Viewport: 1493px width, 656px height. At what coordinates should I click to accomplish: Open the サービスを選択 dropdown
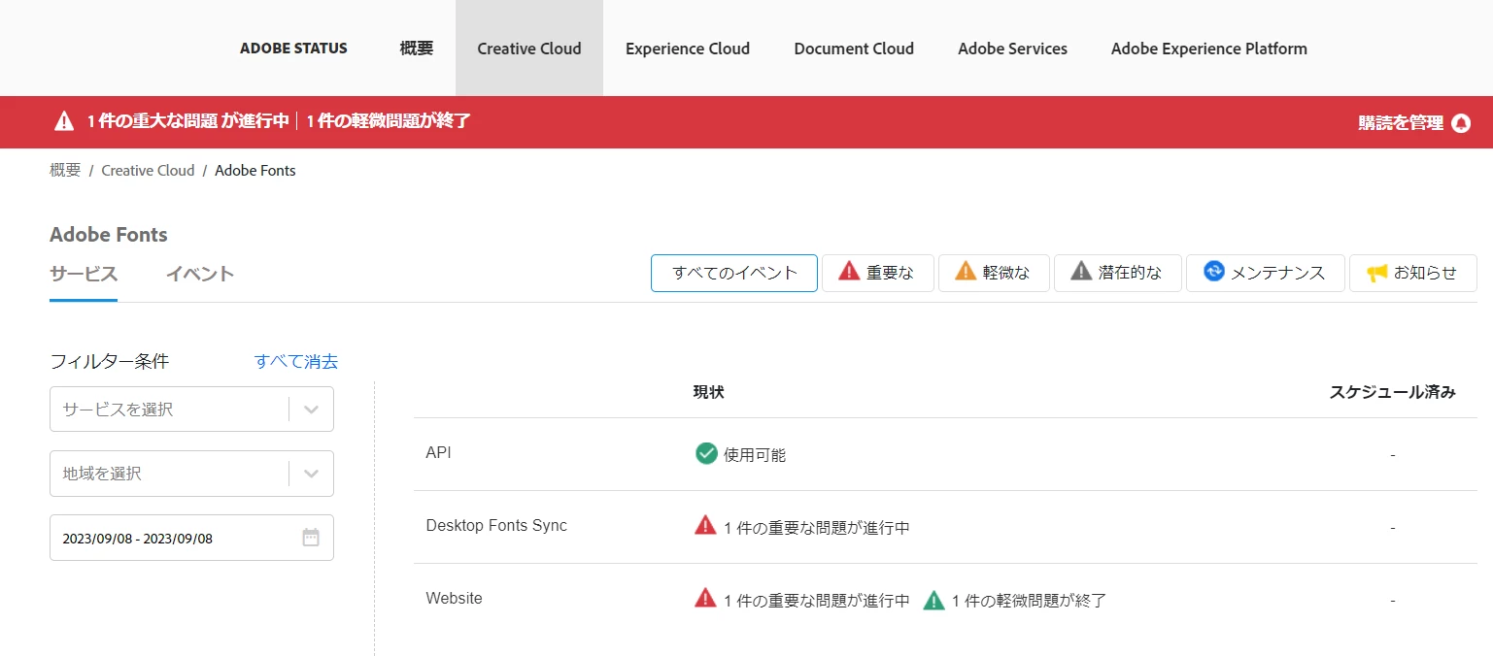click(191, 410)
